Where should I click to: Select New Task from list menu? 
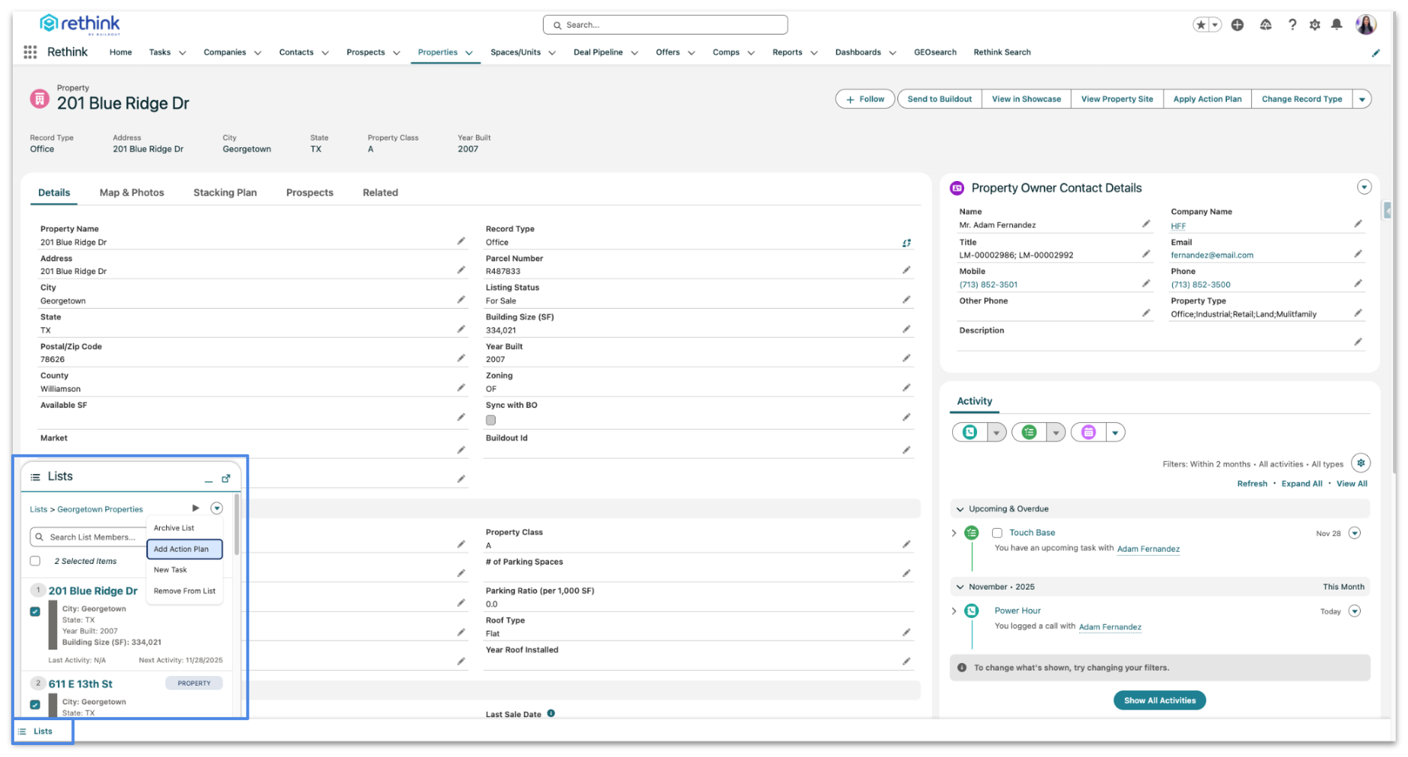tap(185, 570)
